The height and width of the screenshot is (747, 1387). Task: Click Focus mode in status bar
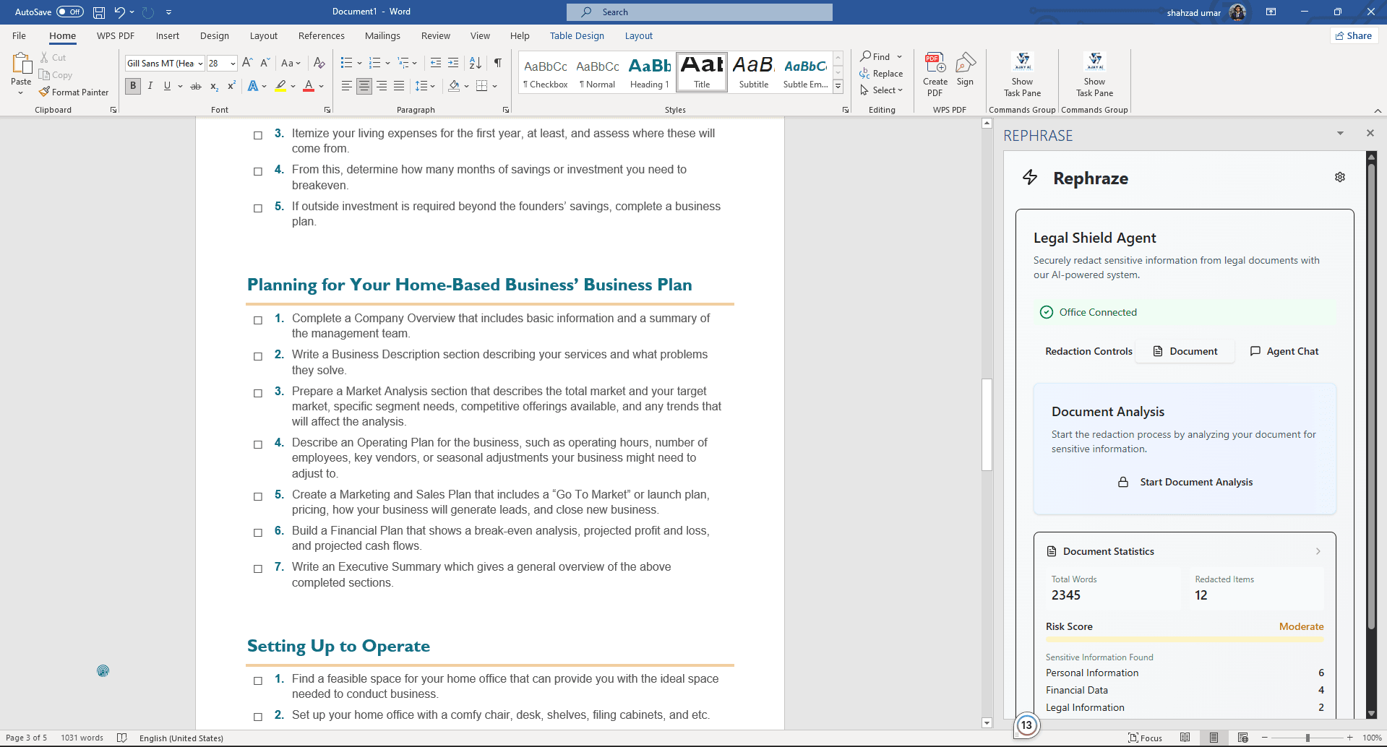(x=1146, y=738)
